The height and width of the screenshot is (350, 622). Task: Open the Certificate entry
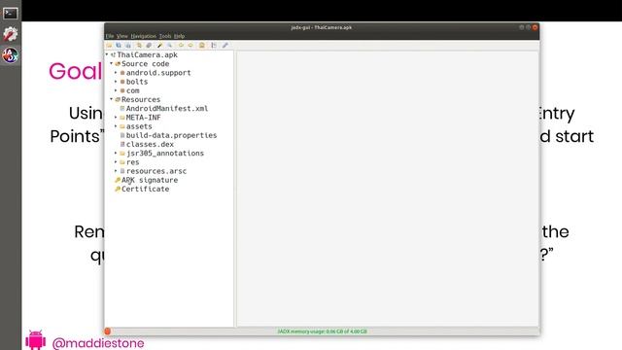[145, 189]
